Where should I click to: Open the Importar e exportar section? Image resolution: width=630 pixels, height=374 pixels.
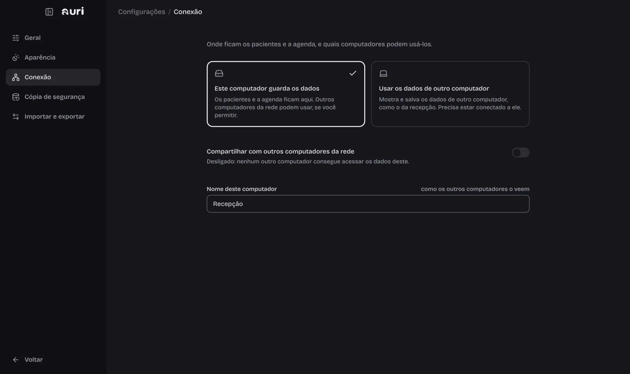point(53,117)
